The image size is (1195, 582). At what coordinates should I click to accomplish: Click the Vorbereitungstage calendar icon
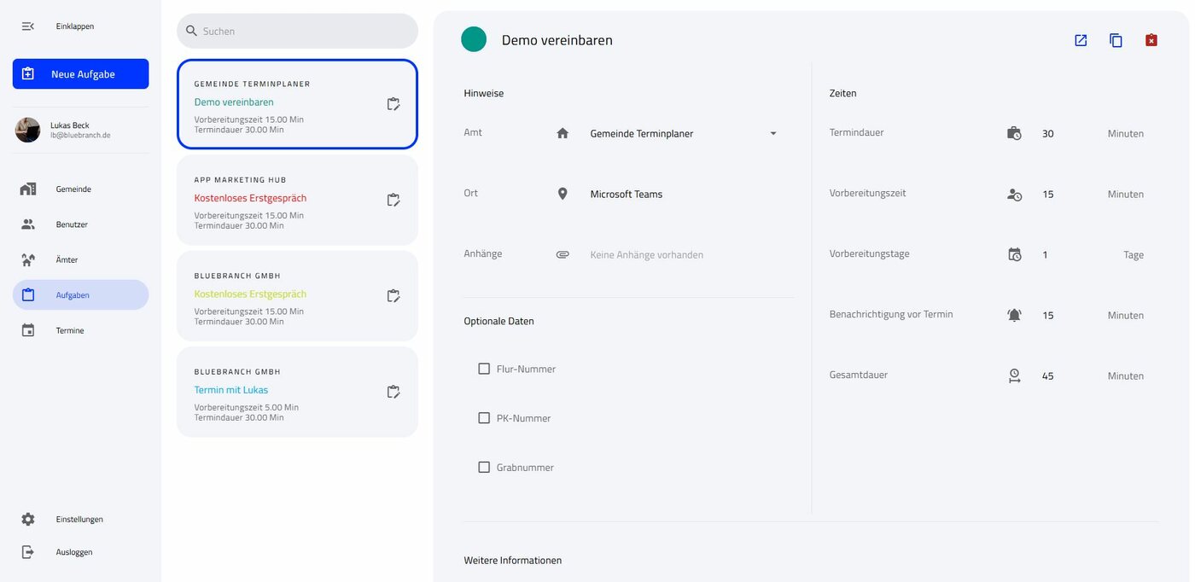point(1014,254)
